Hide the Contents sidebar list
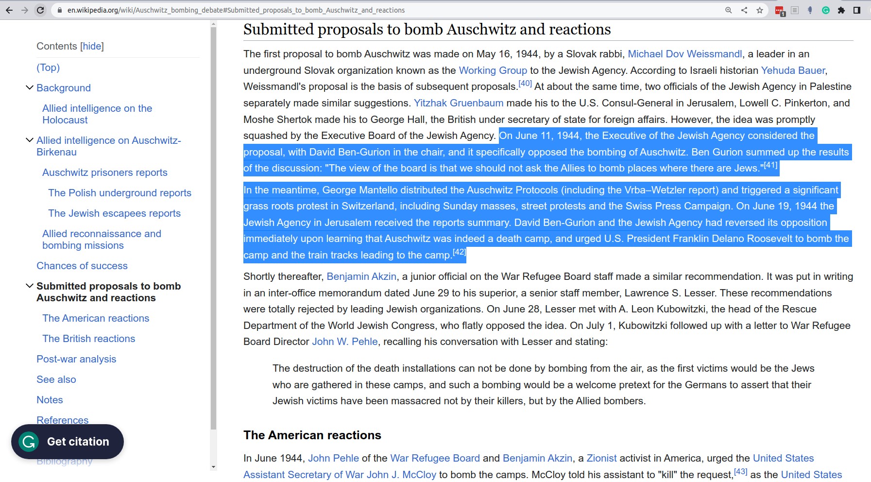This screenshot has width=871, height=482. click(92, 46)
